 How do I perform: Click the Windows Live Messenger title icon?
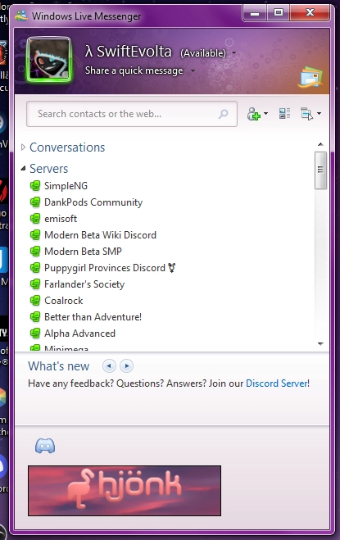coord(21,16)
